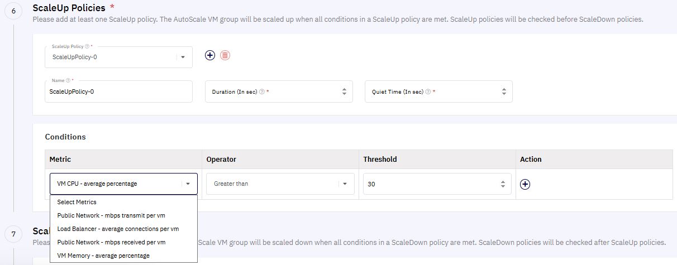Show help tooltip for ScaleUp Policy label

click(x=87, y=46)
